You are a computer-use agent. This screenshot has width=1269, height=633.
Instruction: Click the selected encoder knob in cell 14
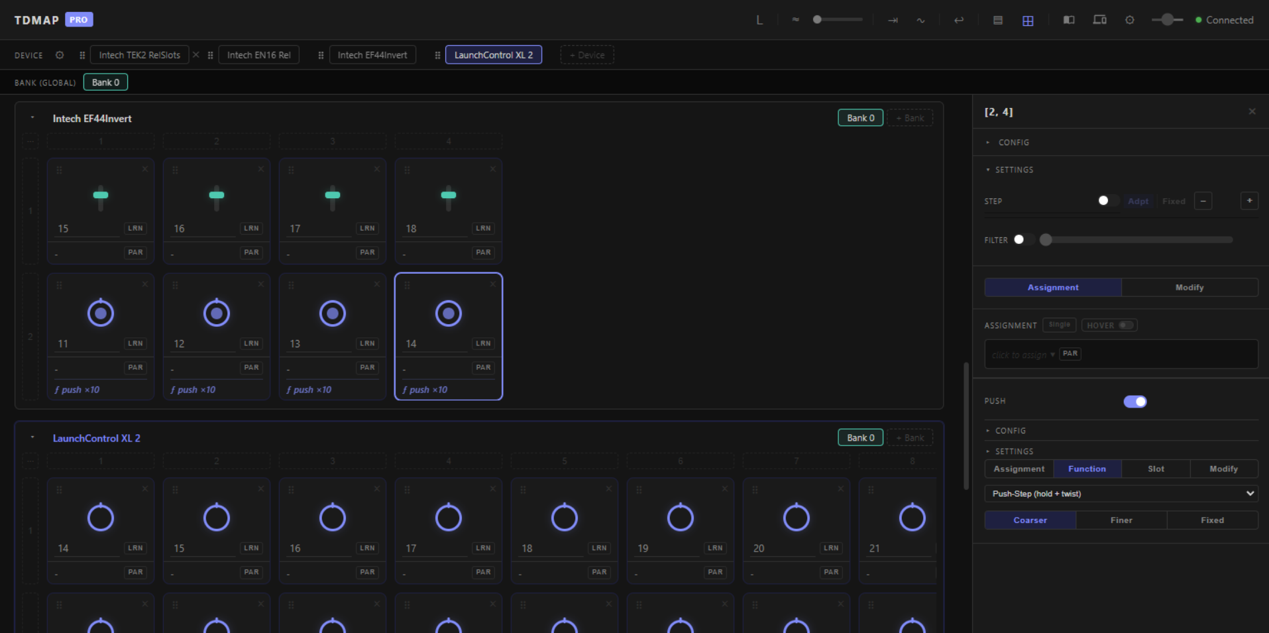pos(449,313)
